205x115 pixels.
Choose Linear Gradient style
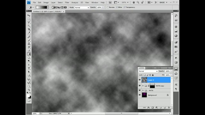53,7
